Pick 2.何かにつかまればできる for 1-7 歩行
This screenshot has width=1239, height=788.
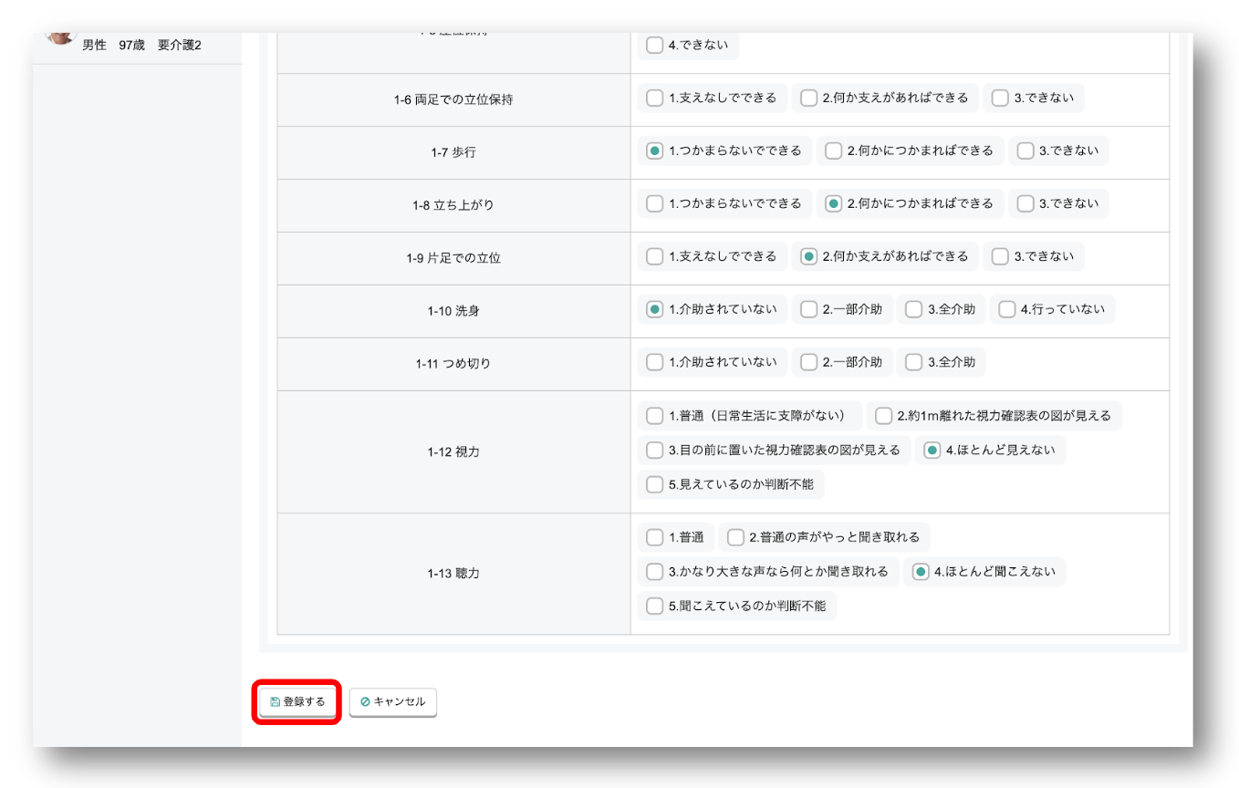pyautogui.click(x=833, y=150)
